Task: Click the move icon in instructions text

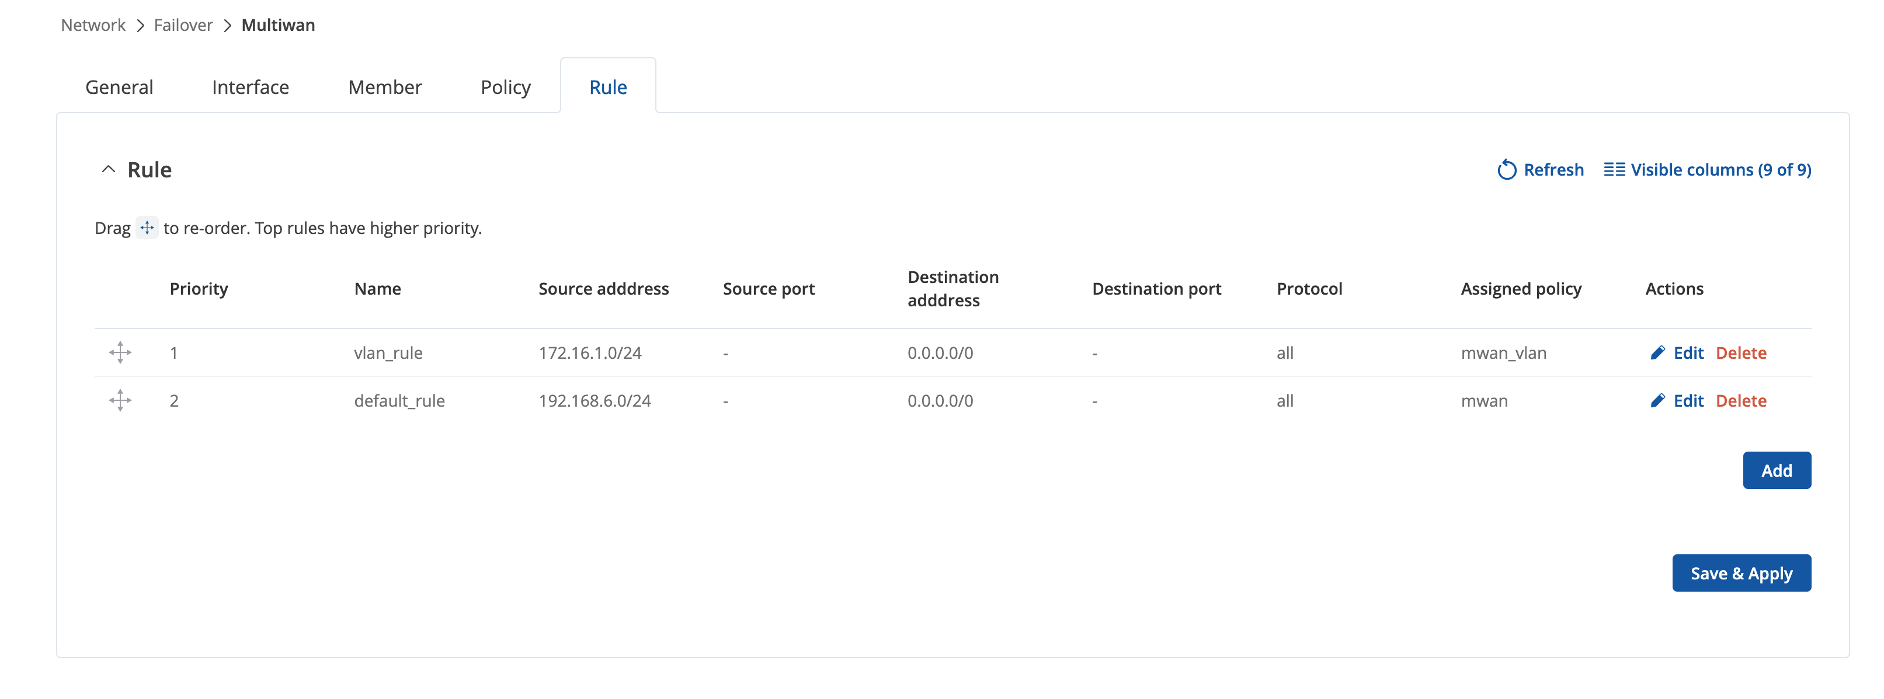Action: point(147,228)
